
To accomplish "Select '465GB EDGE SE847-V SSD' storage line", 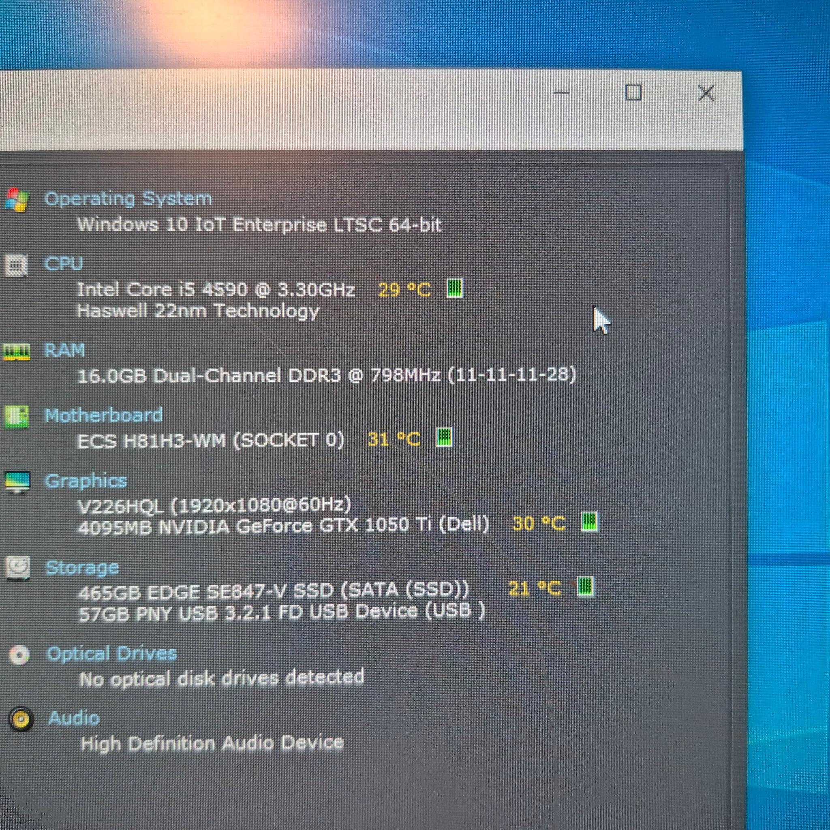I will (x=274, y=591).
